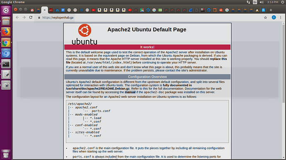Open the Ubuntu Dash search launcher

tap(6, 10)
